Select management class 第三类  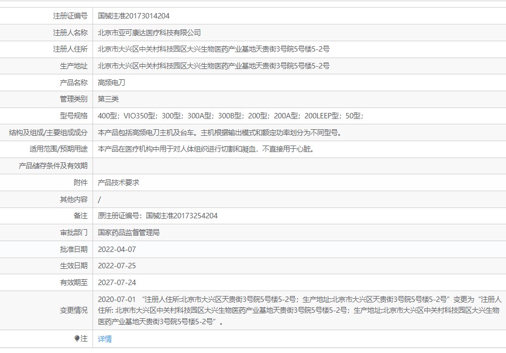[x=108, y=99]
